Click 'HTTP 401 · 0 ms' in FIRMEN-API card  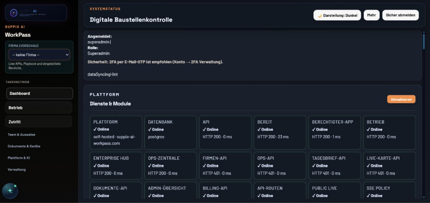[217, 173]
